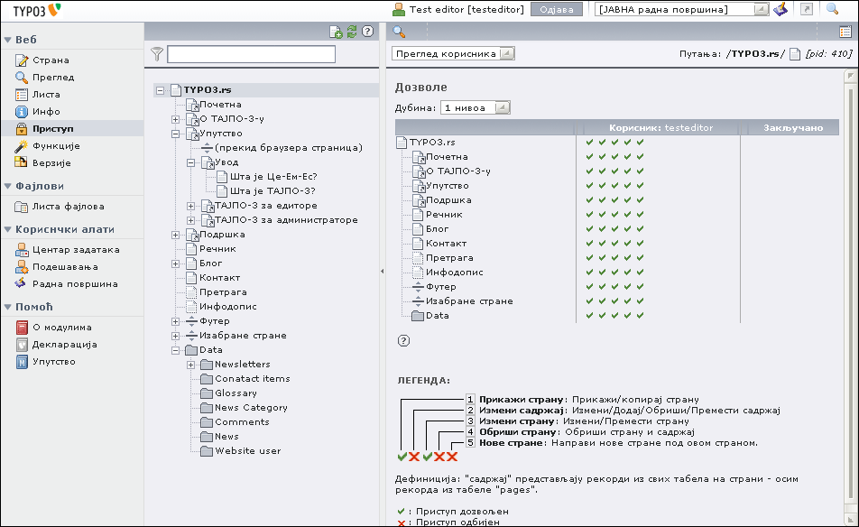This screenshot has width=859, height=527.
Task: Click Изабране стране in permissions table
Action: pyautogui.click(x=469, y=301)
